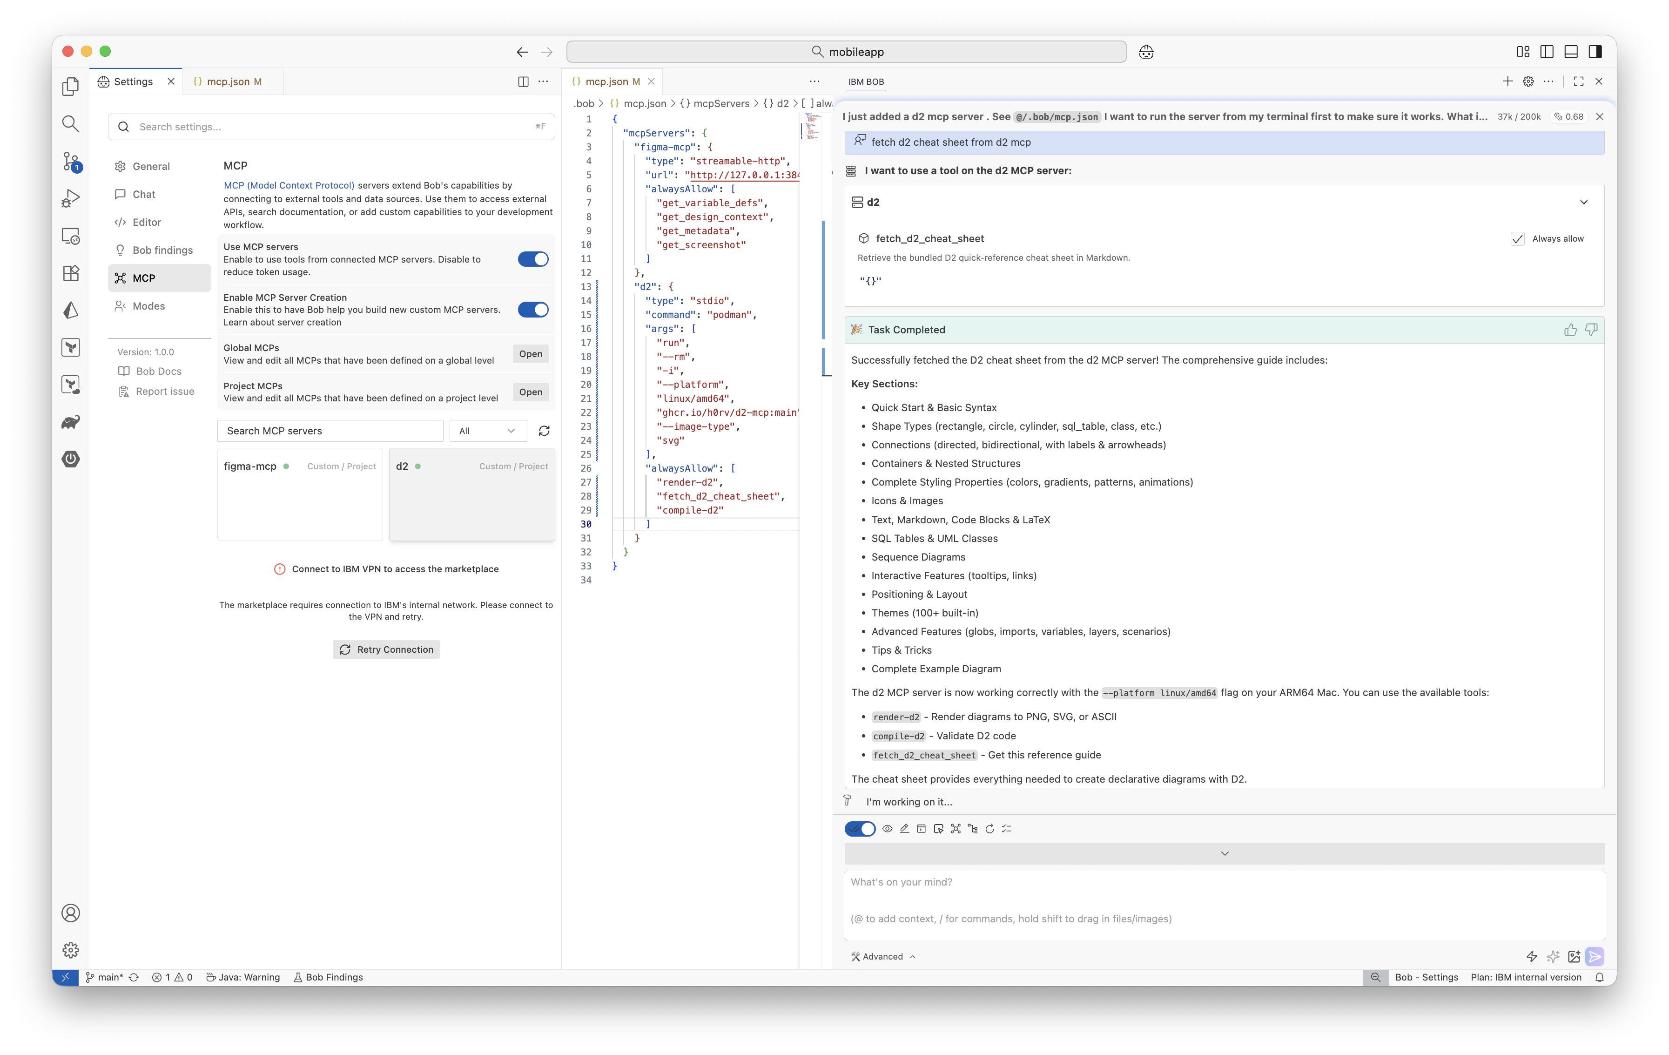Give thumbs up on Task Completed
The width and height of the screenshot is (1669, 1055).
click(x=1570, y=330)
